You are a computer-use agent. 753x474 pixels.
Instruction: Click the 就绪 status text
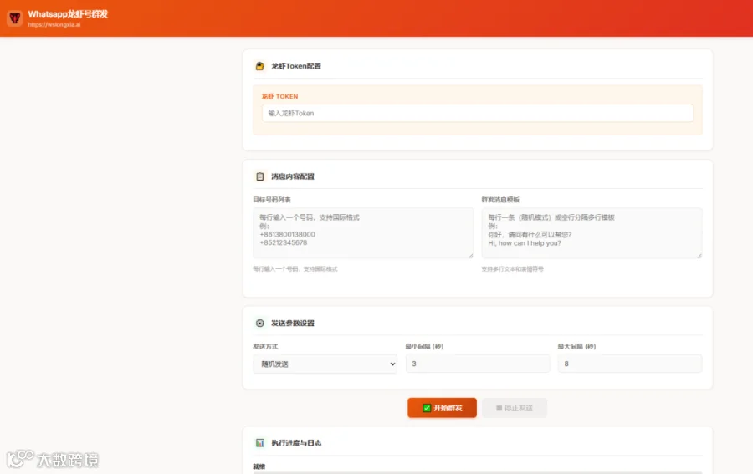click(x=259, y=466)
